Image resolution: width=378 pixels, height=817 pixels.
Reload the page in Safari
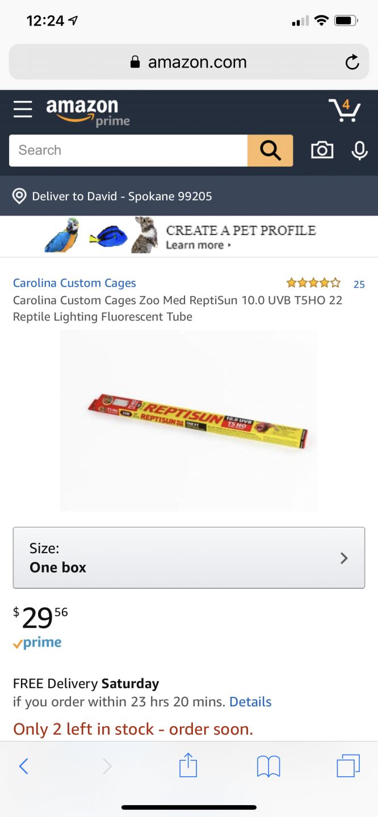352,62
